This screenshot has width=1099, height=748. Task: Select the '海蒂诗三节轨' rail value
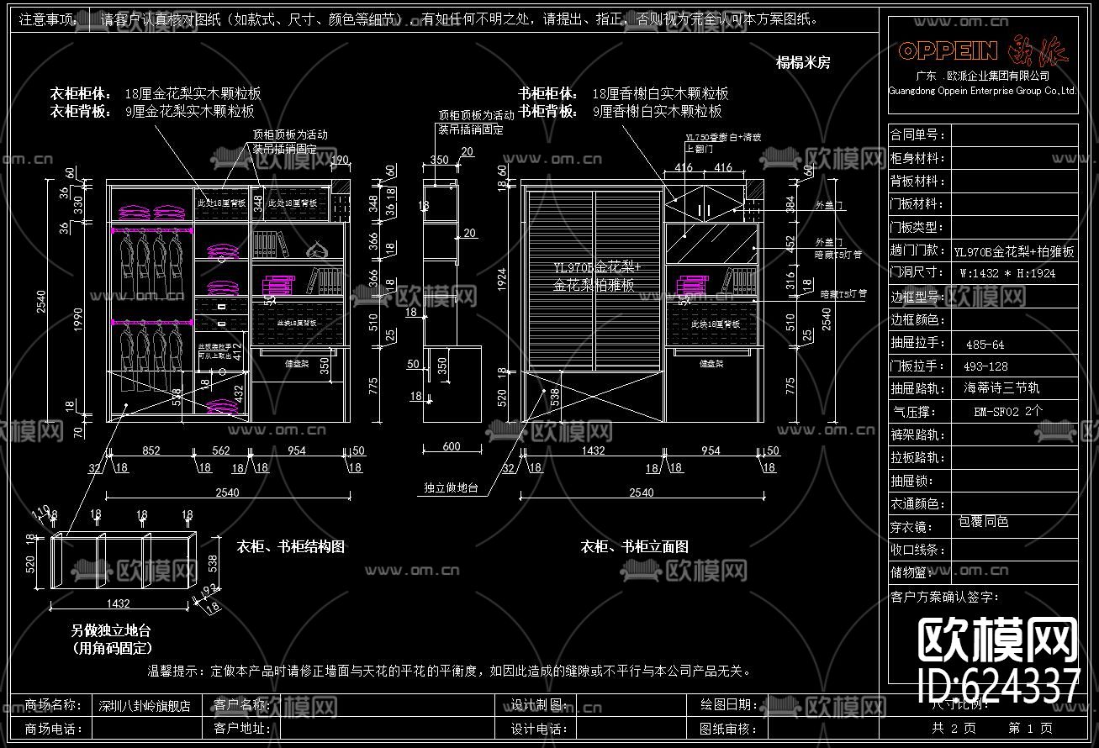pos(1001,388)
